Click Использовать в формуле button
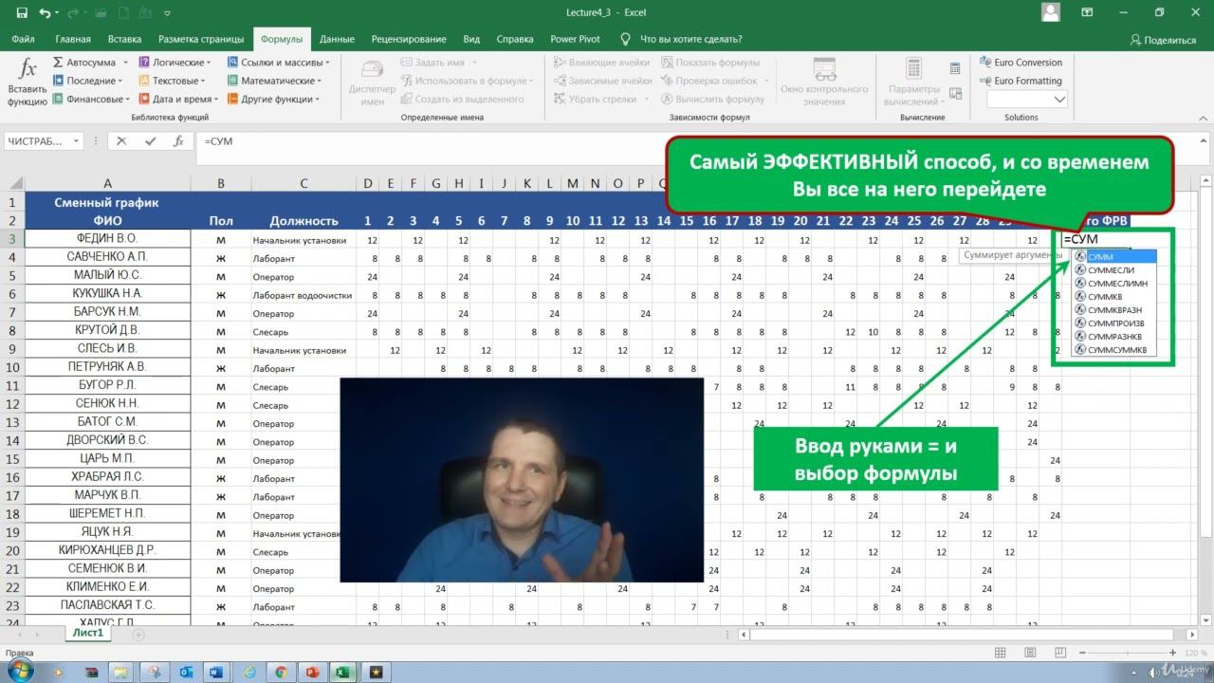Image resolution: width=1214 pixels, height=683 pixels. (x=467, y=81)
